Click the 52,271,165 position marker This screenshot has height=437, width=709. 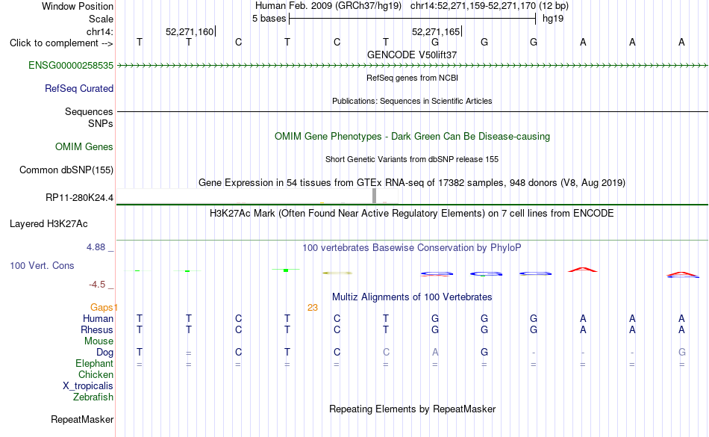pos(436,32)
